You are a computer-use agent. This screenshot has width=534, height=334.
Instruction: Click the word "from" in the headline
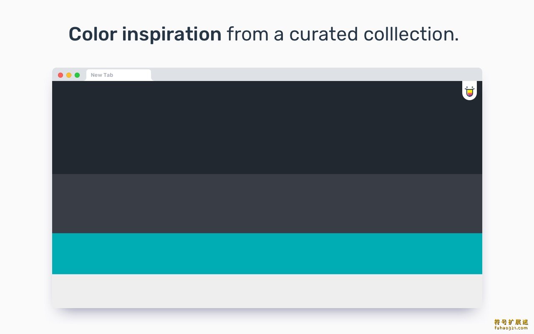(x=248, y=34)
